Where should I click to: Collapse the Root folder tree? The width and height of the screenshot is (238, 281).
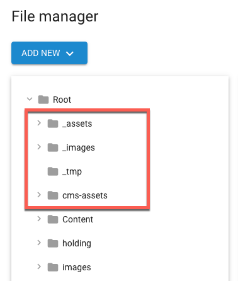(x=30, y=99)
